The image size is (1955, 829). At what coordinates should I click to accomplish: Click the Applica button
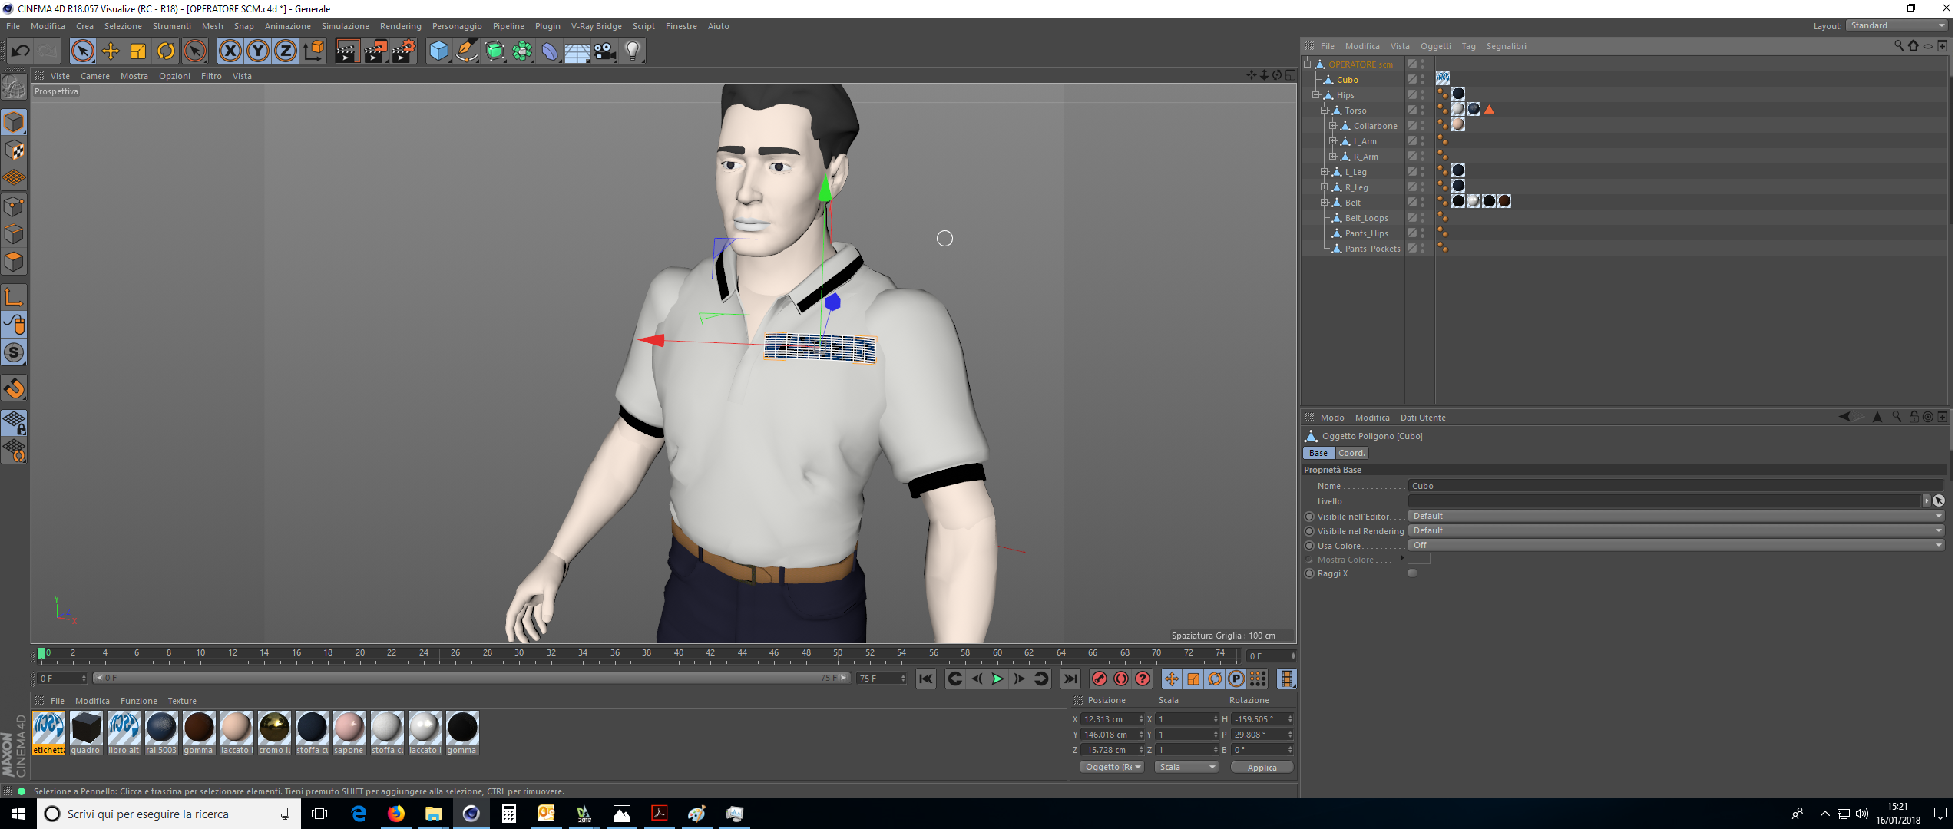1262,767
